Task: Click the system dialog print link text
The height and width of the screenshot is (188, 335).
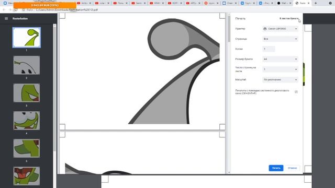Action: (x=262, y=92)
